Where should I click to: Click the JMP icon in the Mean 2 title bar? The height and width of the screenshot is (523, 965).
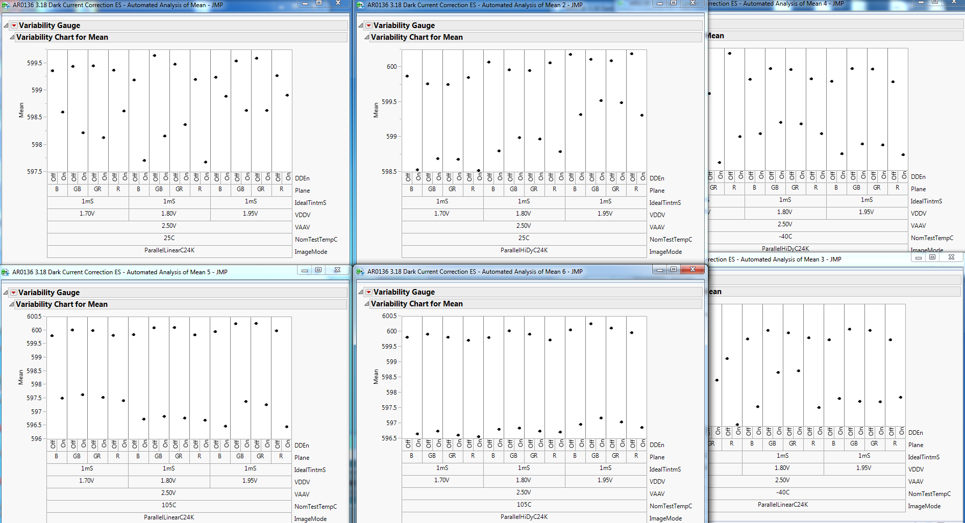pyautogui.click(x=360, y=5)
